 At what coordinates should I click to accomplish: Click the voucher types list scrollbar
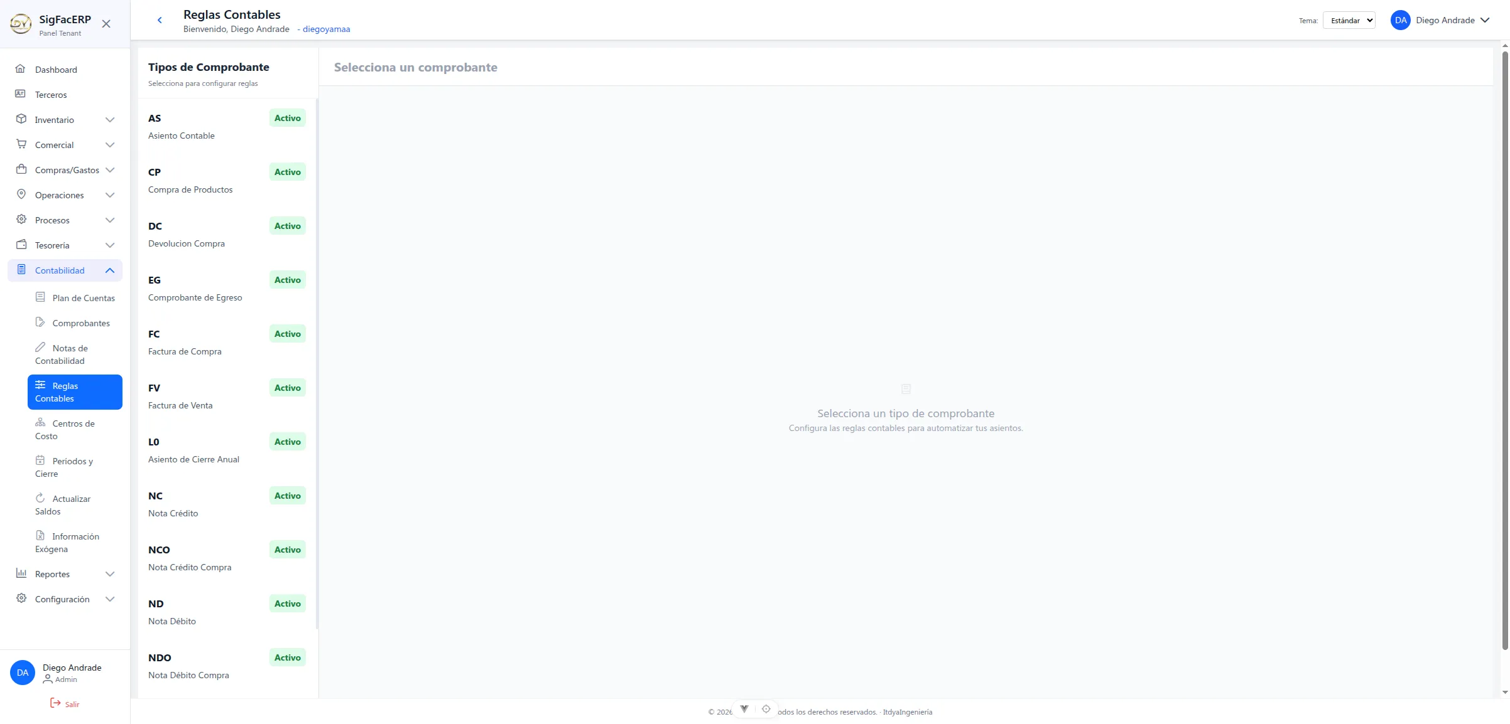317,364
